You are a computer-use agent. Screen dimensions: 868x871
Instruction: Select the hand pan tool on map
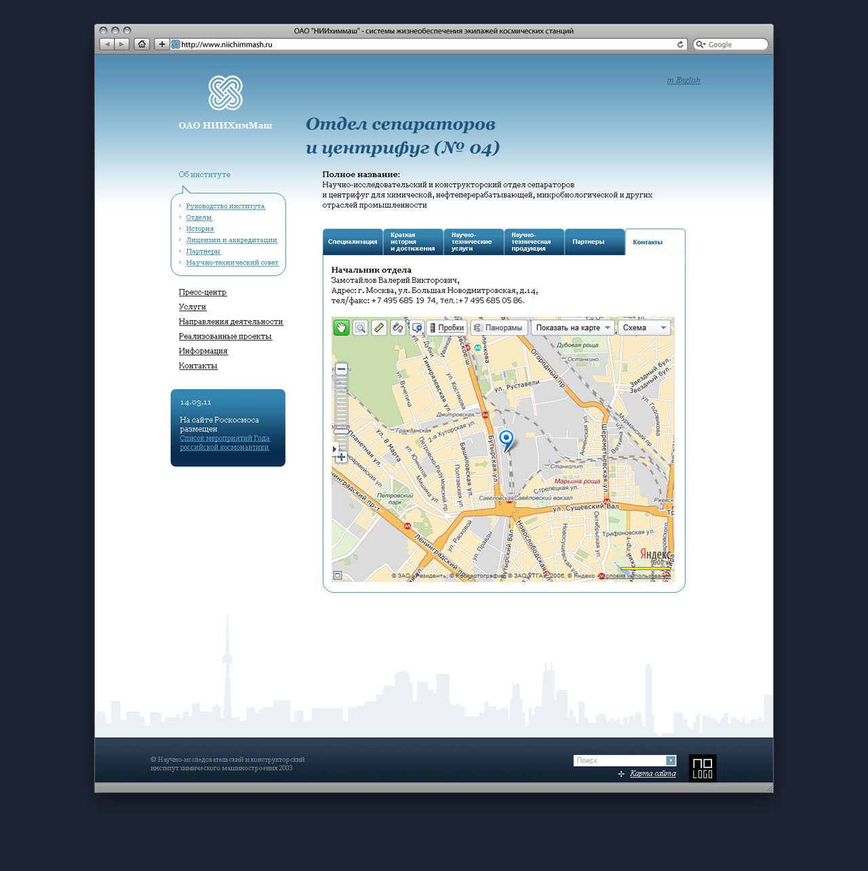pos(341,328)
